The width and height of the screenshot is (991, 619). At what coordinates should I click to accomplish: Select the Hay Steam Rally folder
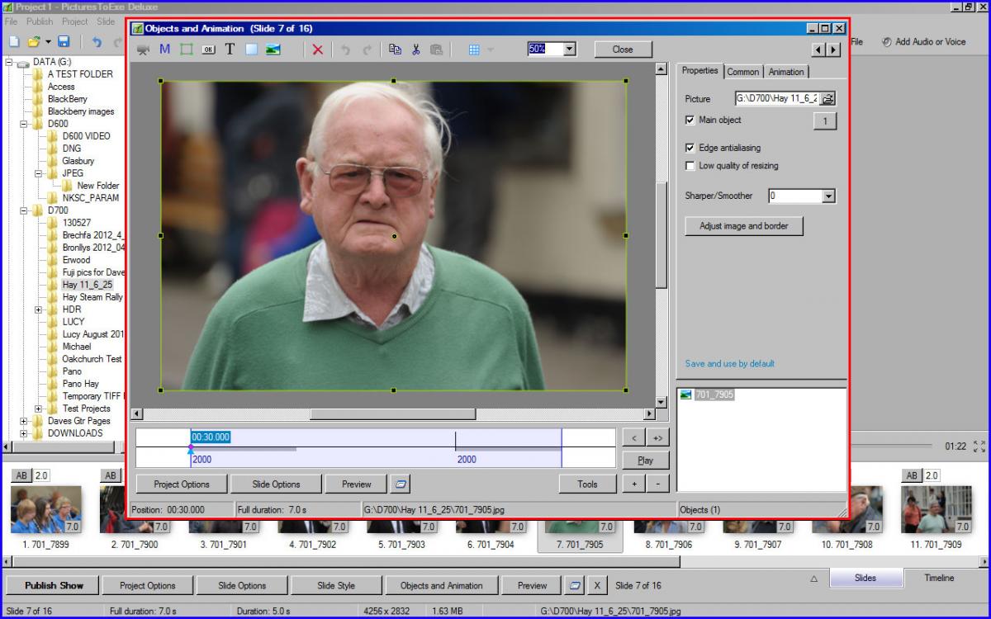[92, 297]
